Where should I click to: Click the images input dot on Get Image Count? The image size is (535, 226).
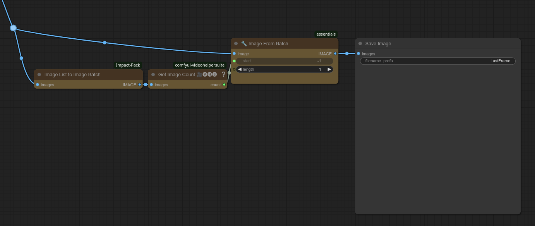point(151,85)
